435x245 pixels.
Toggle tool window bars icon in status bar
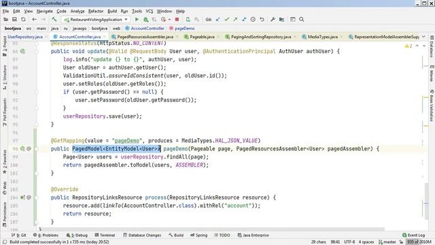pos(5,242)
